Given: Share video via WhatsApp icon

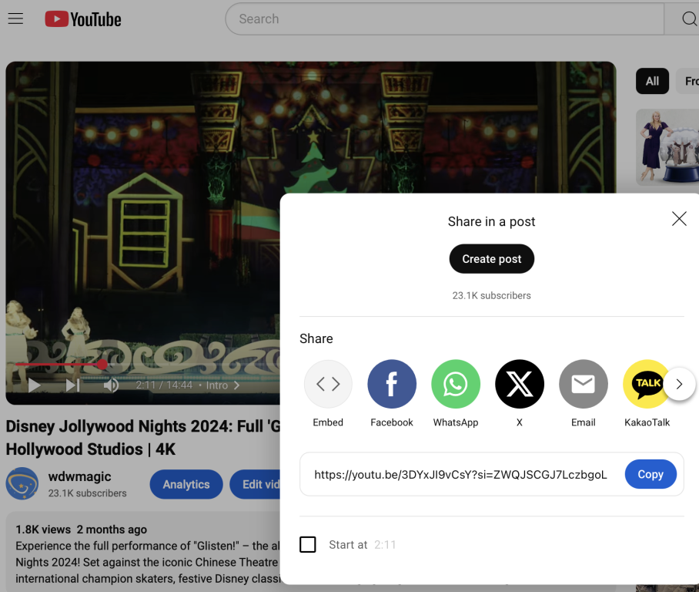Looking at the screenshot, I should click(x=456, y=384).
